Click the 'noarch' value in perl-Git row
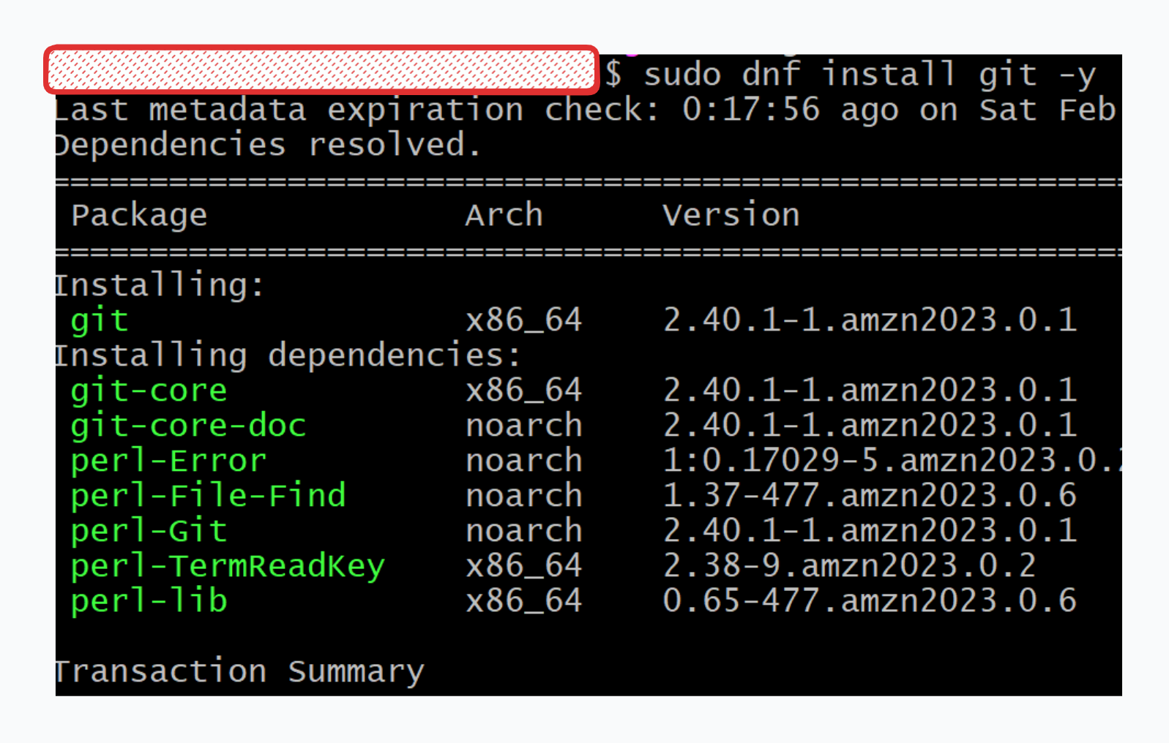This screenshot has height=743, width=1169. coord(524,531)
